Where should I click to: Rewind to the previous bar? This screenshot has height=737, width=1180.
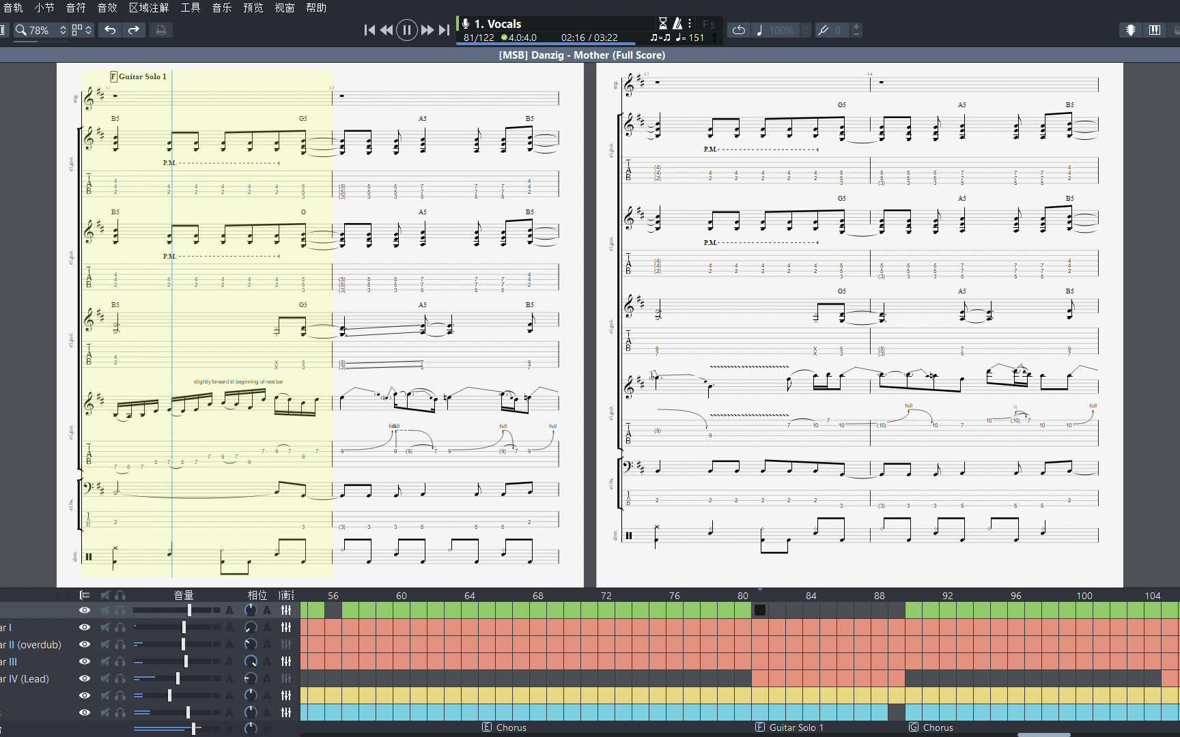point(387,30)
